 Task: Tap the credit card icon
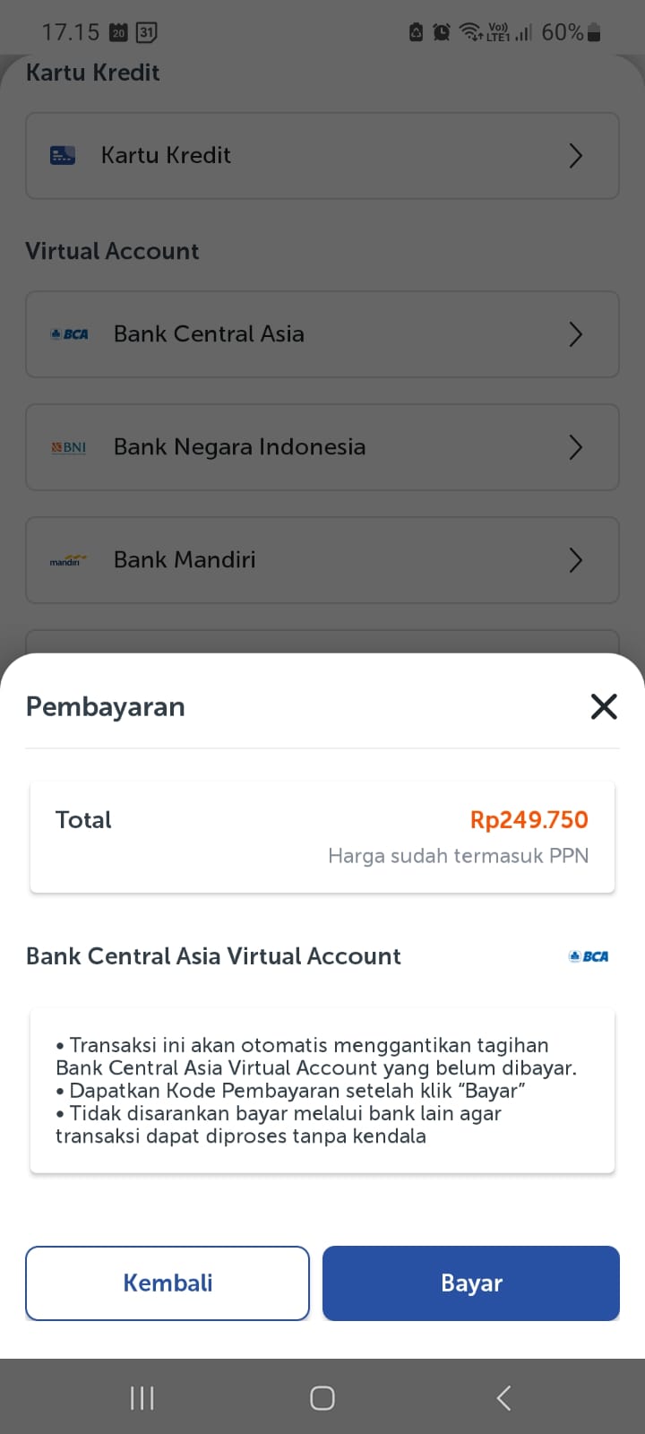point(63,155)
